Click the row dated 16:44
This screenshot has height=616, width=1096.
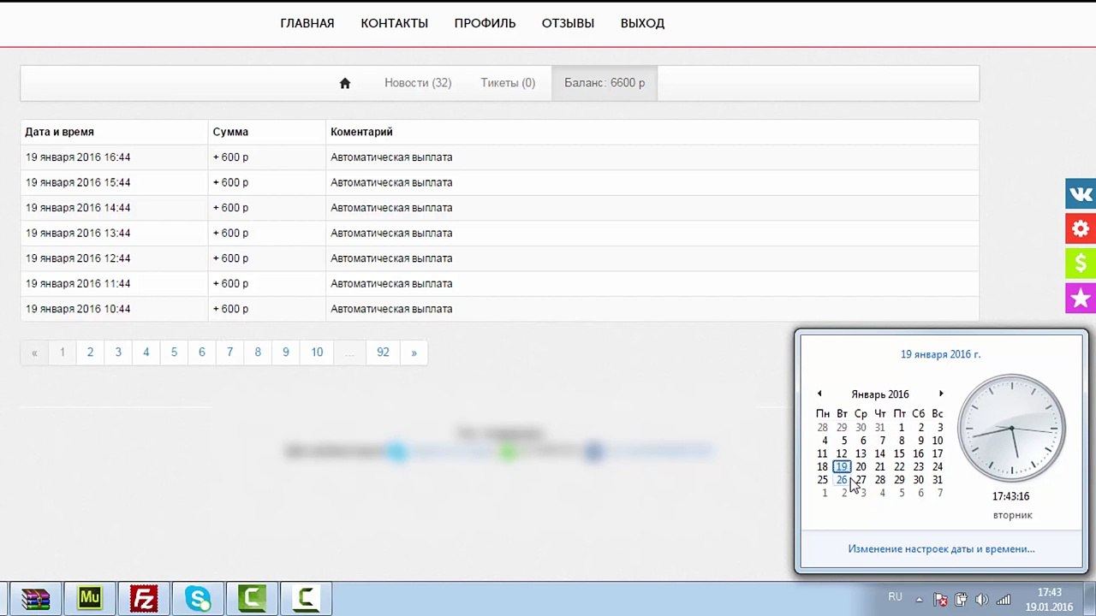(x=499, y=157)
